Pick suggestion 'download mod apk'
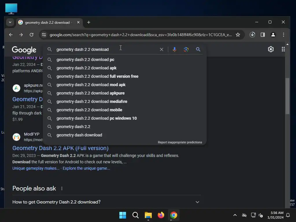The image size is (296, 222). pyautogui.click(x=125, y=85)
